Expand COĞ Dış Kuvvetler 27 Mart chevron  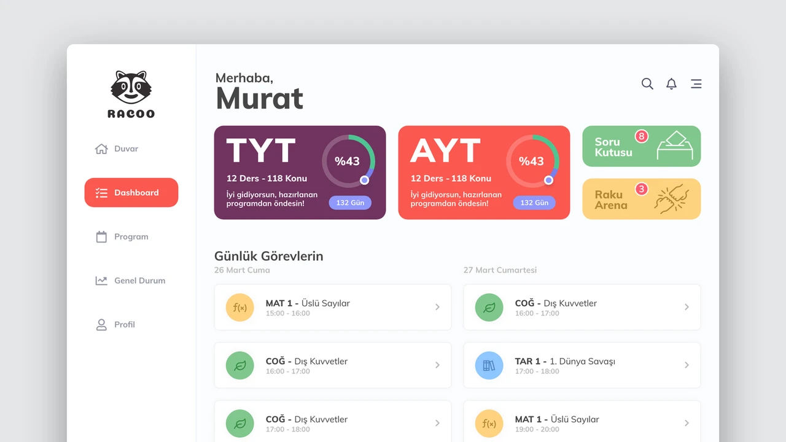(x=687, y=307)
